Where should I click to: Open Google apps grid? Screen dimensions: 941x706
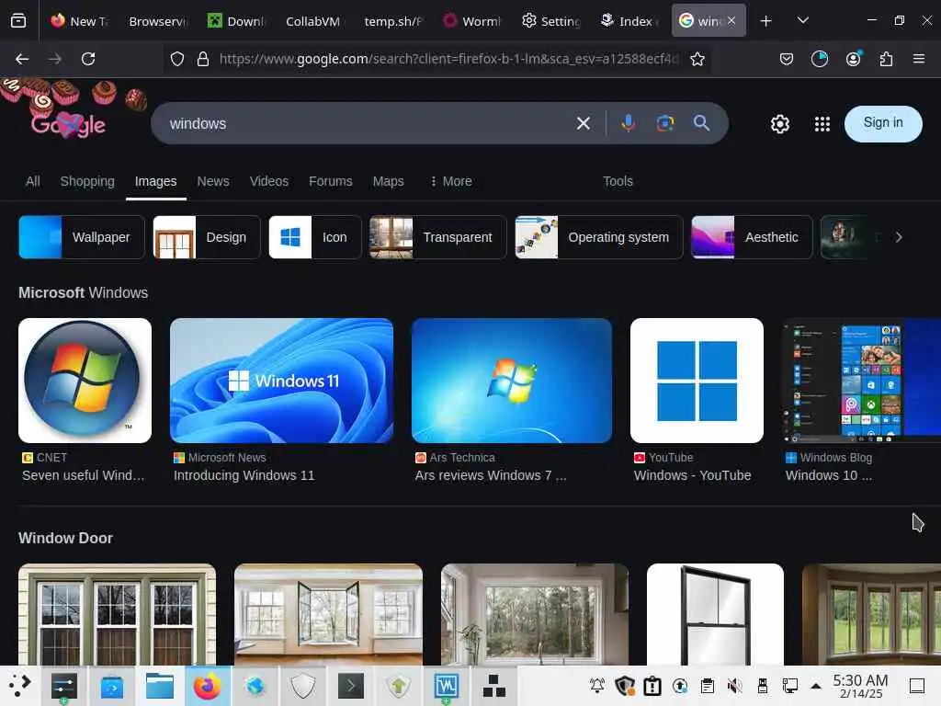coord(822,124)
